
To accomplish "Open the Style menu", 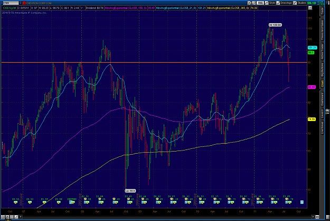I will (x=270, y=3).
